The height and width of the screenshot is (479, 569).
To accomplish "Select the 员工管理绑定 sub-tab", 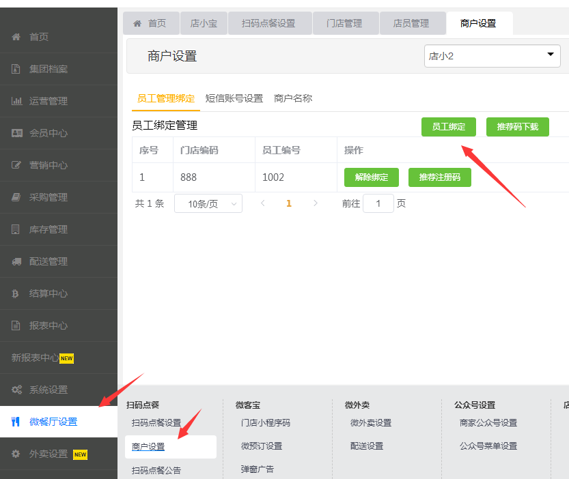I will pyautogui.click(x=166, y=98).
